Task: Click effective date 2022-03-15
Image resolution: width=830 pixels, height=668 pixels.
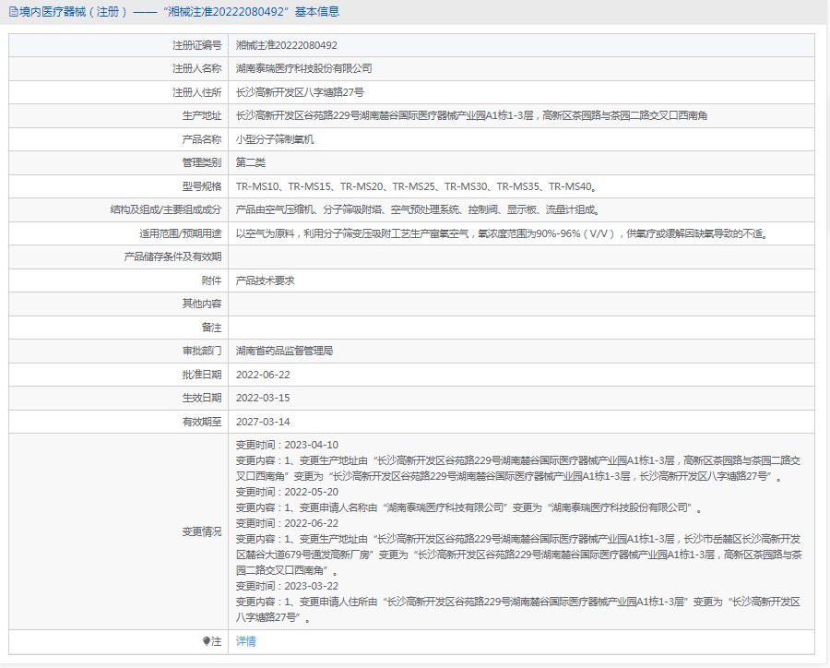Action: tap(263, 398)
